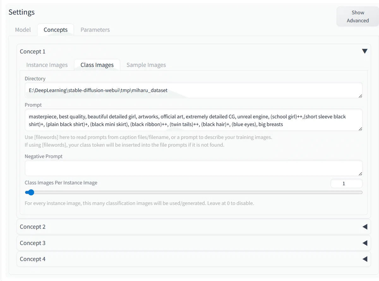Click the Directory path field
The height and width of the screenshot is (281, 379).
[x=194, y=90]
